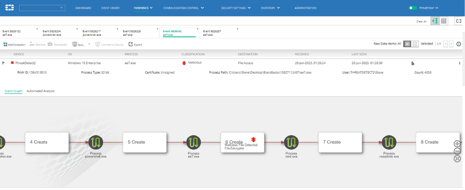
Task: Select the 5 Create node
Action: pos(145,142)
